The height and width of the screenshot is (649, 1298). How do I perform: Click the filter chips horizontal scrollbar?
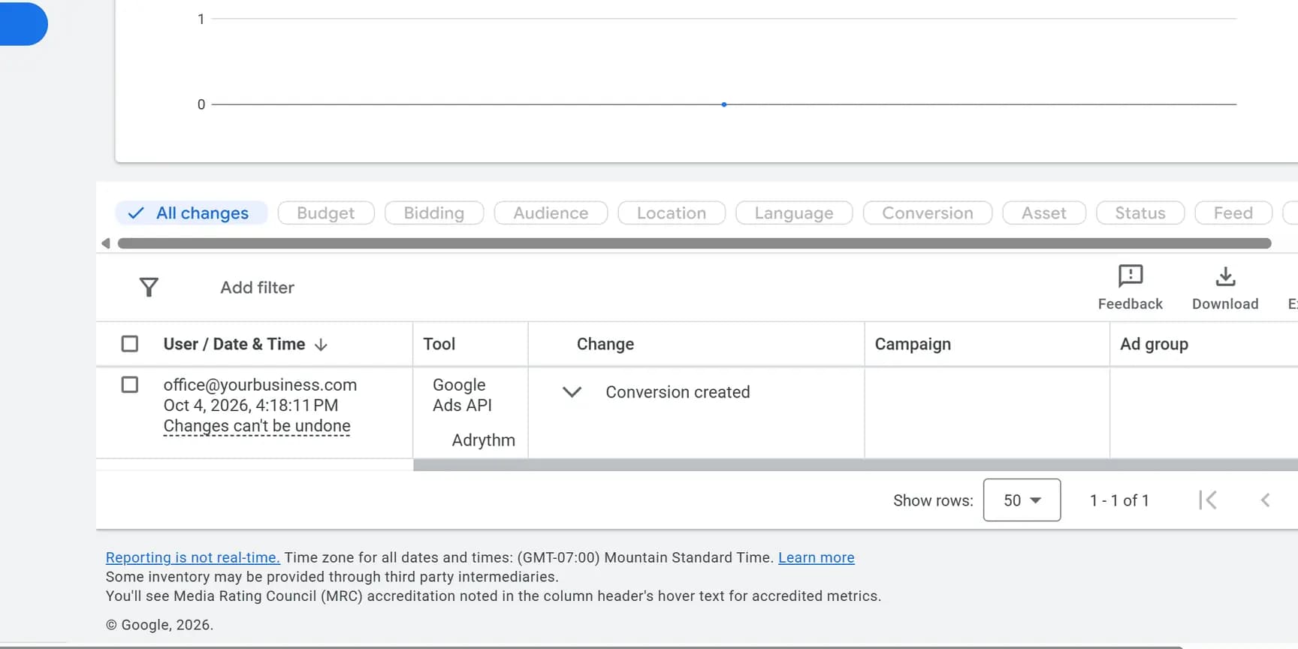click(x=694, y=243)
